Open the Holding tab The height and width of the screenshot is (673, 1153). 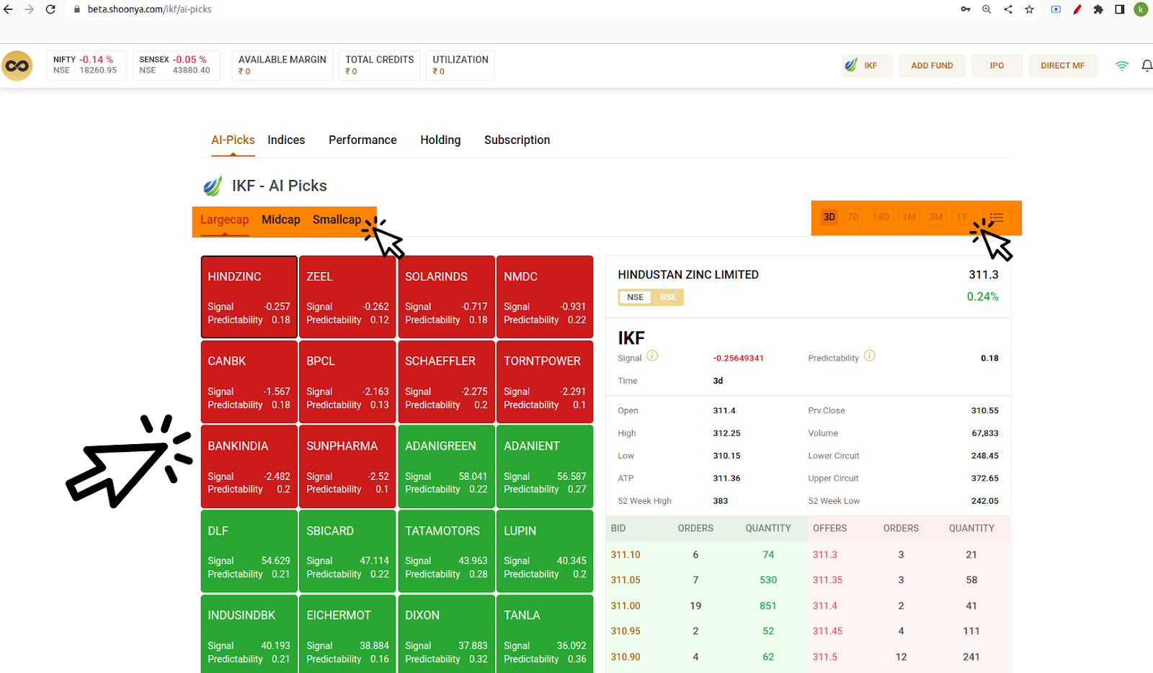[x=440, y=140]
